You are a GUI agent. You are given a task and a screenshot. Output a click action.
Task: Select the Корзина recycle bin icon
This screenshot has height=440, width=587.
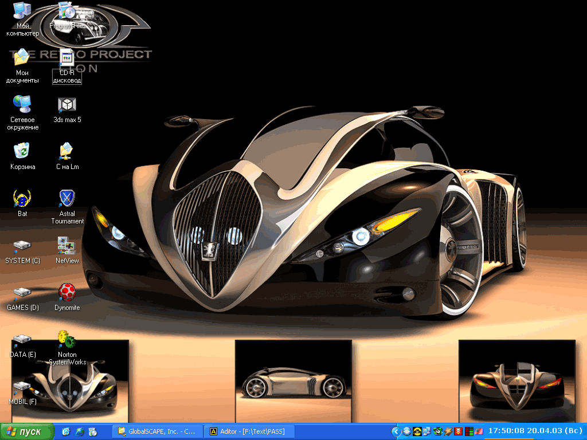coord(22,156)
